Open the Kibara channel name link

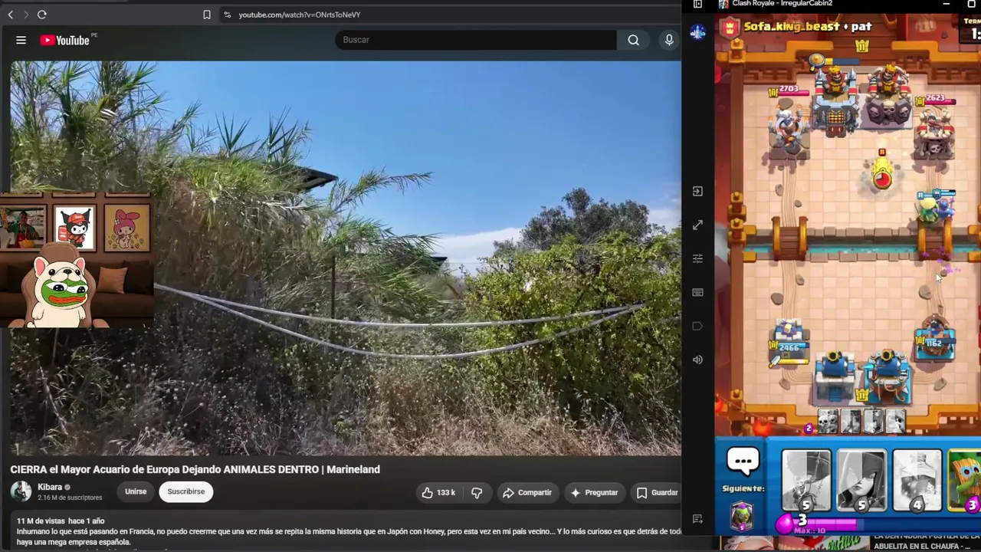50,487
